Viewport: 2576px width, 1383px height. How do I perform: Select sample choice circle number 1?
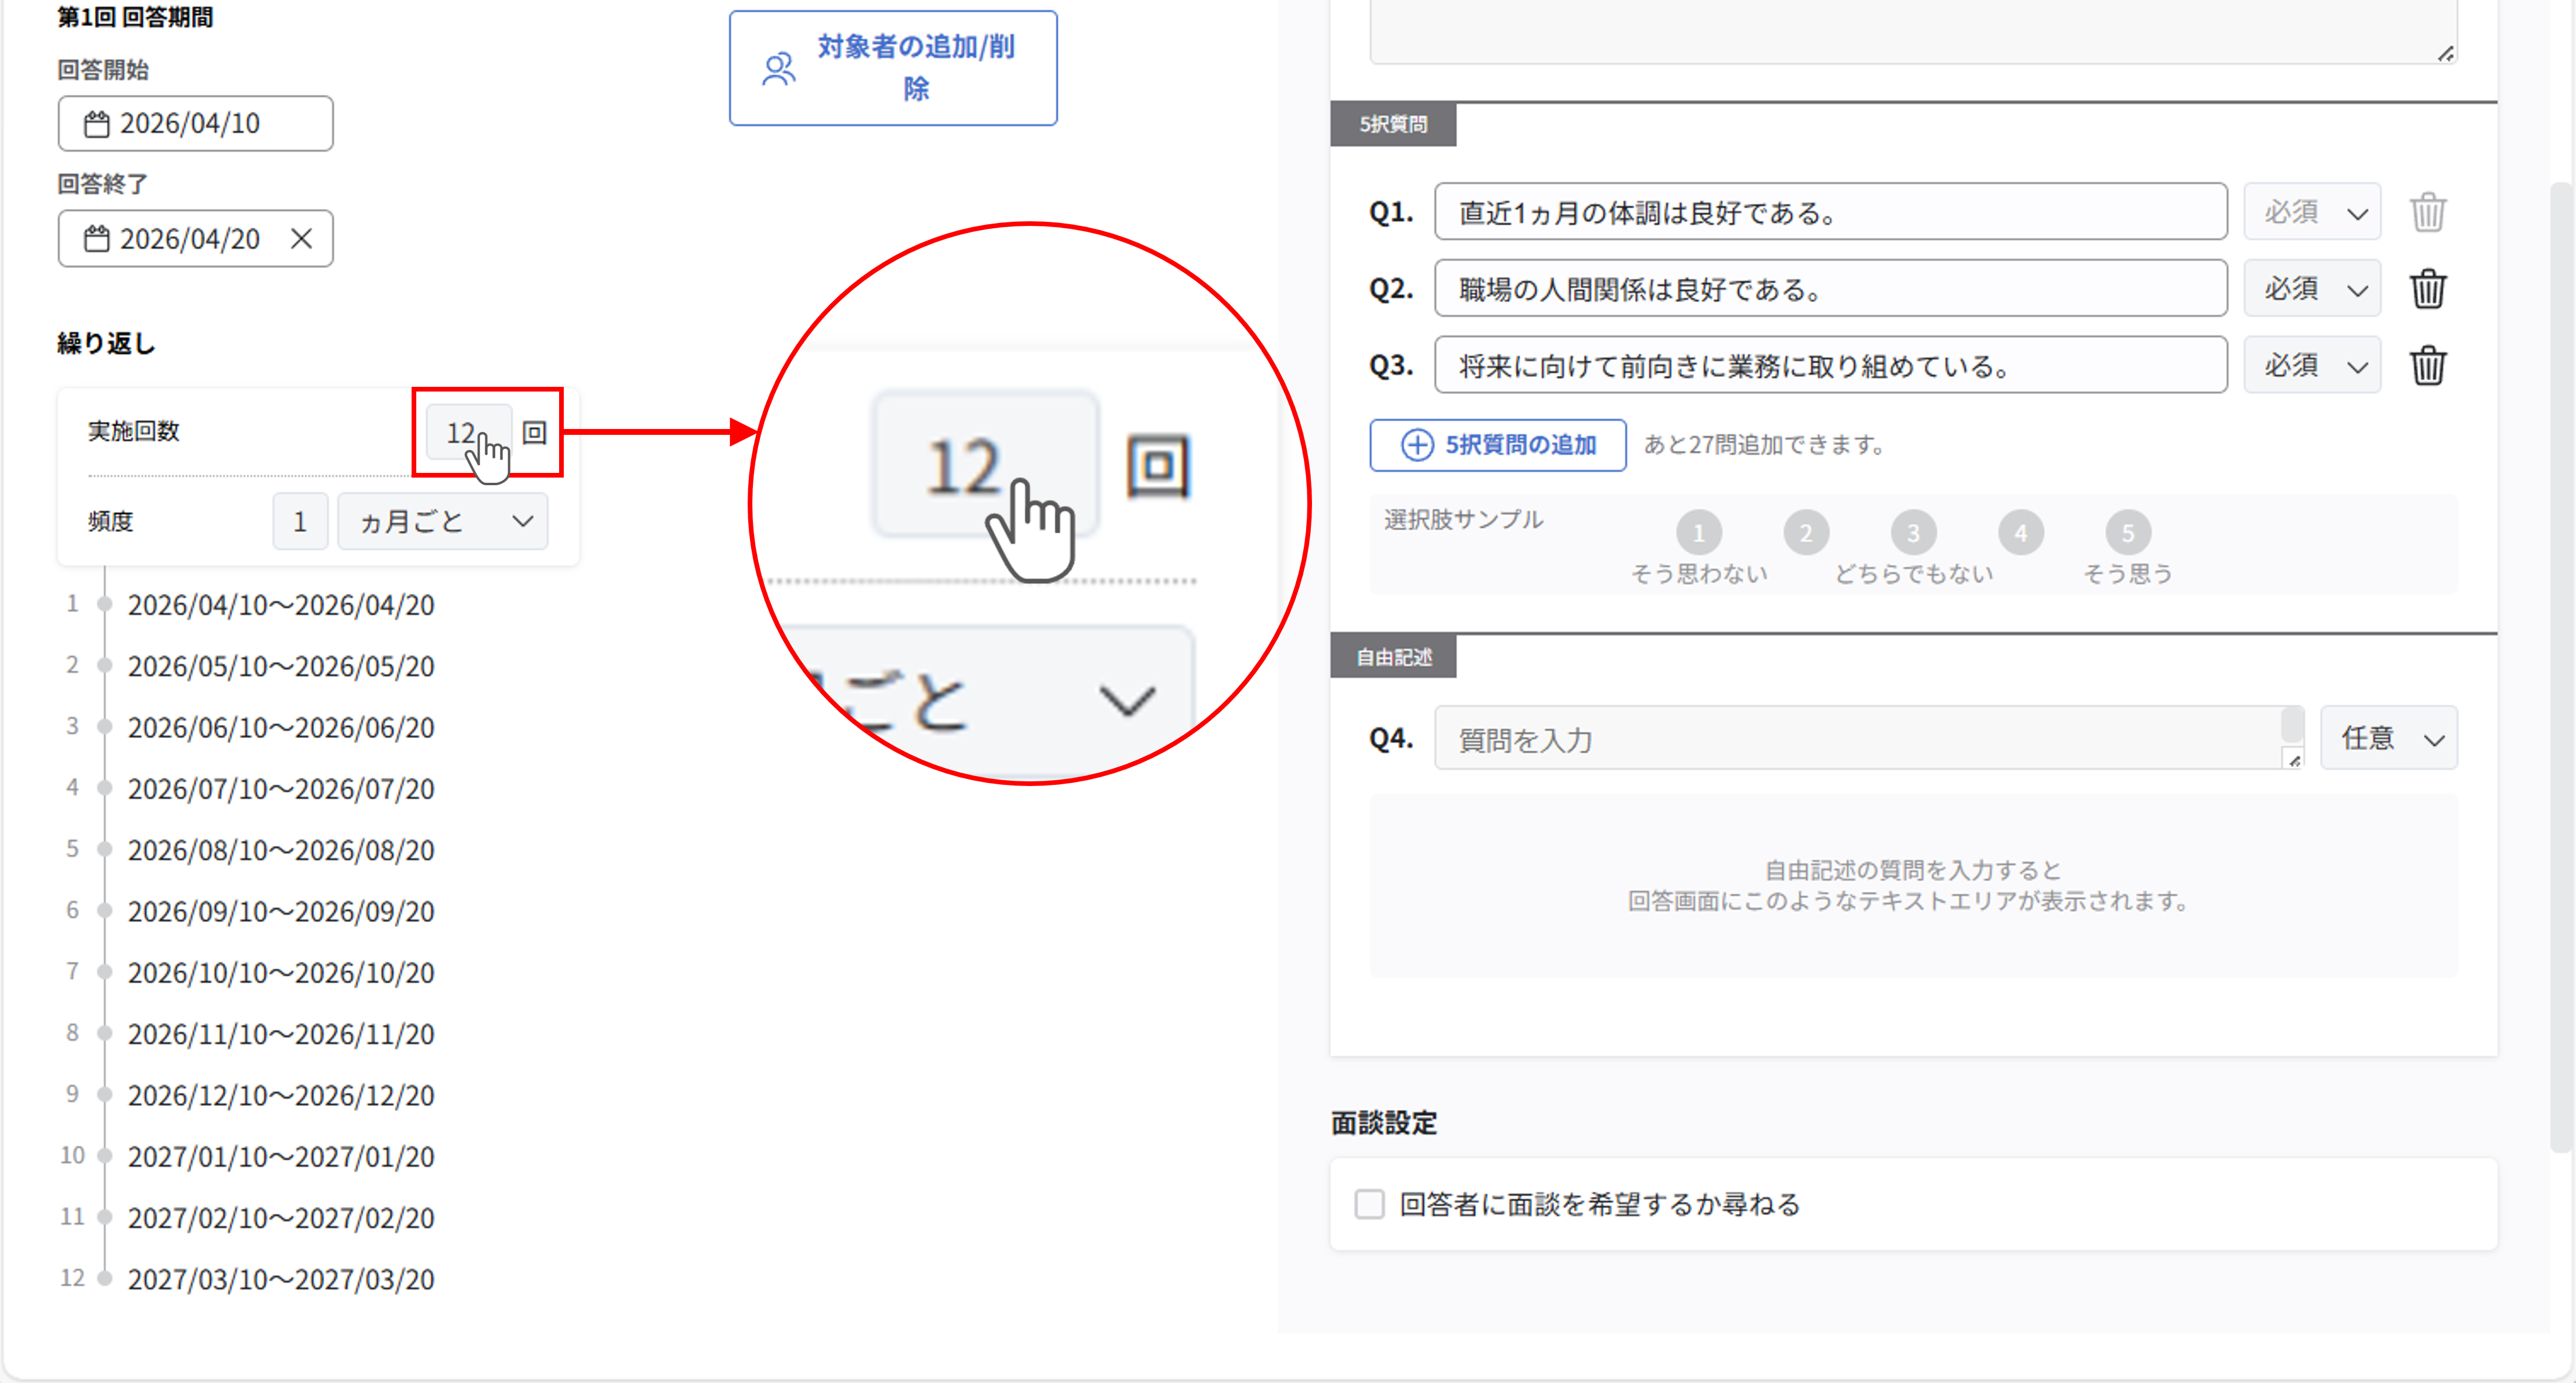[1698, 533]
